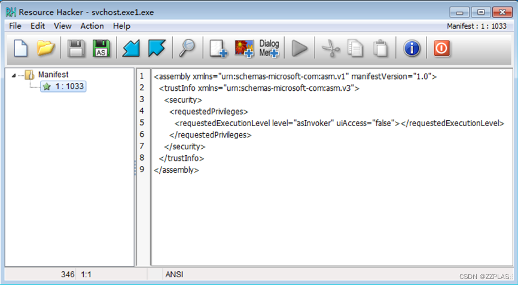Screen dimensions: 518x285
Task: Click the assembly xmlns opening line
Action: coord(295,76)
